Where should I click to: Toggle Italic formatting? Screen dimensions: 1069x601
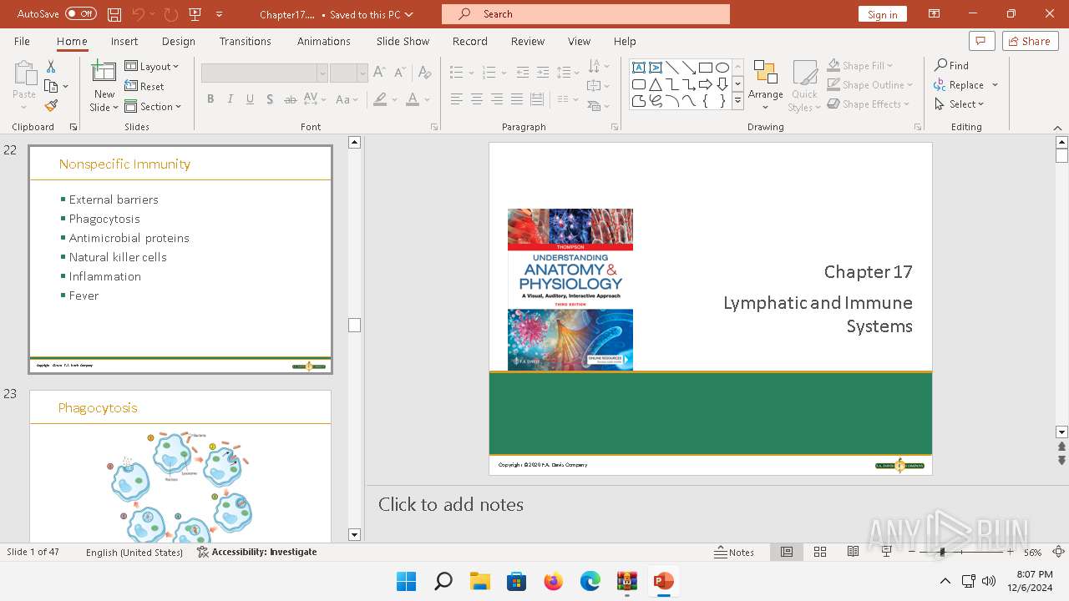[231, 99]
